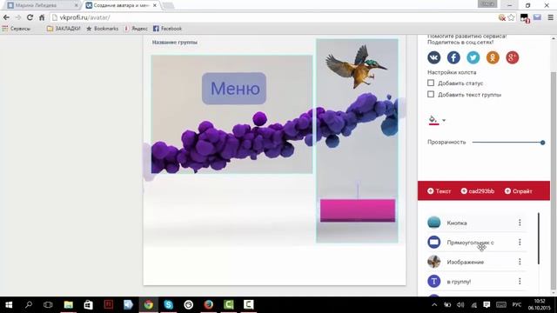The height and width of the screenshot is (313, 557).
Task: Select the 'в группу!' text layer icon
Action: point(433,281)
